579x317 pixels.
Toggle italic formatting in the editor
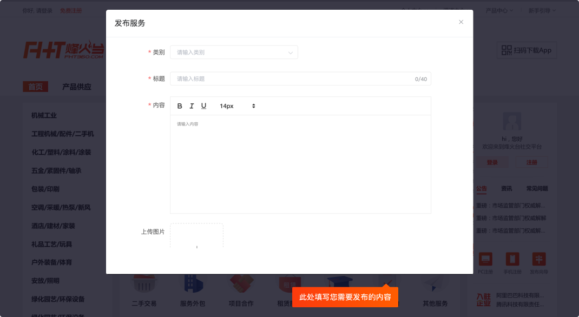tap(192, 106)
